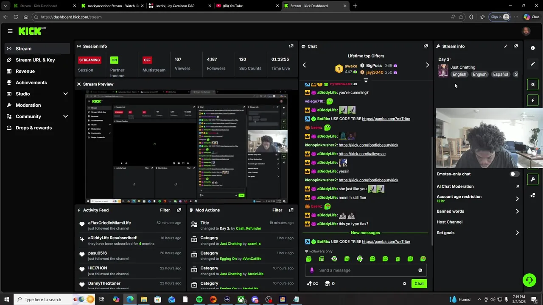Pop out the Chat panel
The height and width of the screenshot is (305, 543).
click(425, 46)
